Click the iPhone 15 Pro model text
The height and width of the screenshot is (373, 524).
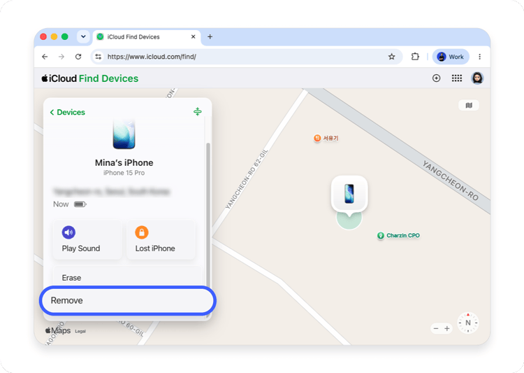[124, 173]
